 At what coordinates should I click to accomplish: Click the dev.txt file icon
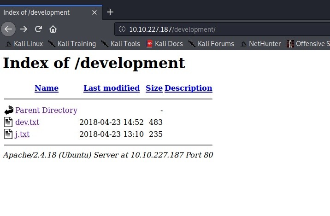click(9, 122)
